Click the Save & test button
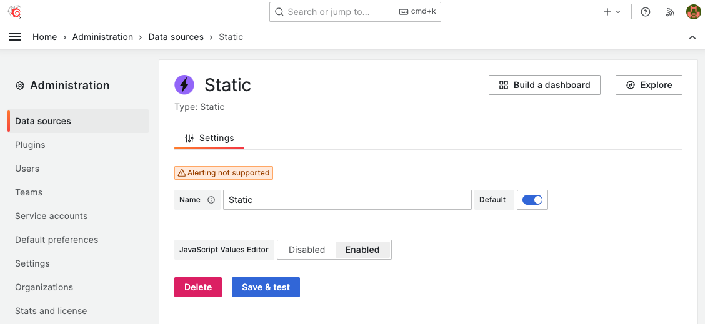The image size is (705, 324). point(266,287)
